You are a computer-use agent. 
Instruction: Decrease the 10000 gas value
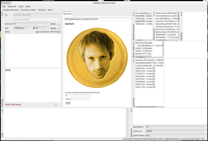pos(31,29)
